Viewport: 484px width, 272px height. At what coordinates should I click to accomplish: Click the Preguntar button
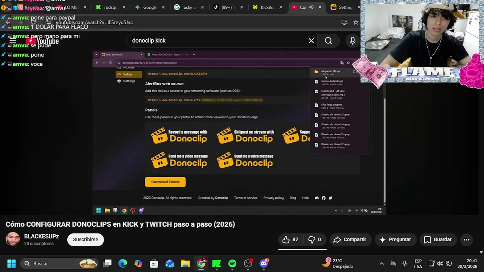point(395,240)
